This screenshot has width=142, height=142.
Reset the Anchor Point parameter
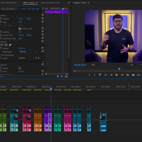click(43, 35)
